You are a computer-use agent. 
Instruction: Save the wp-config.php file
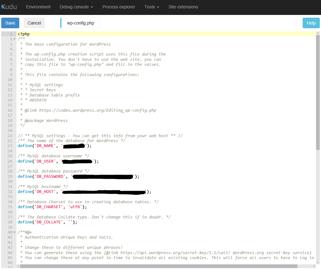click(10, 23)
